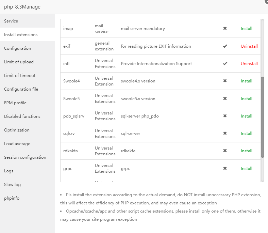Click the X status icon for Swoole4

pyautogui.click(x=225, y=81)
